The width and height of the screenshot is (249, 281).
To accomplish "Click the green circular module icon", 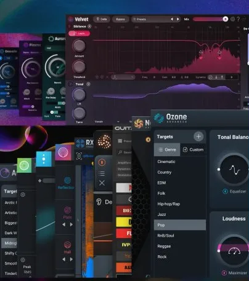I will 24,165.
